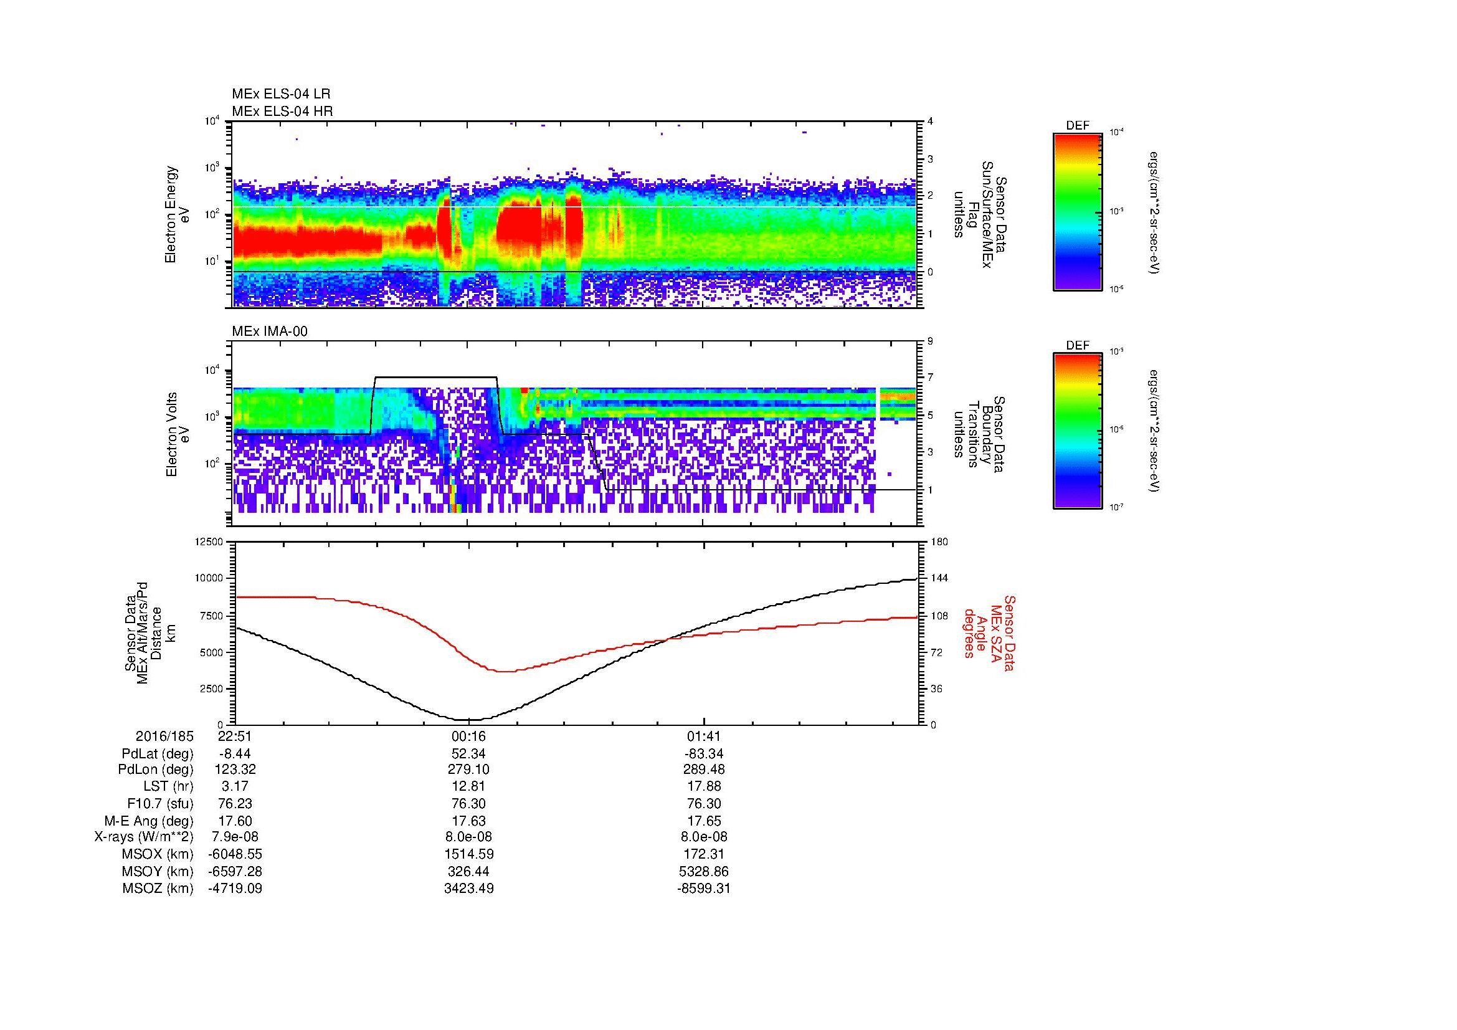Click the MSOY value '5328.86'
Image resolution: width=1457 pixels, height=1030 pixels.
(x=704, y=871)
